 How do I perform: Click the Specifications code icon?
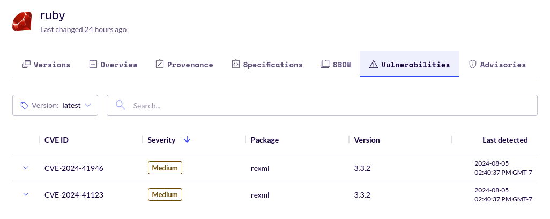click(236, 64)
